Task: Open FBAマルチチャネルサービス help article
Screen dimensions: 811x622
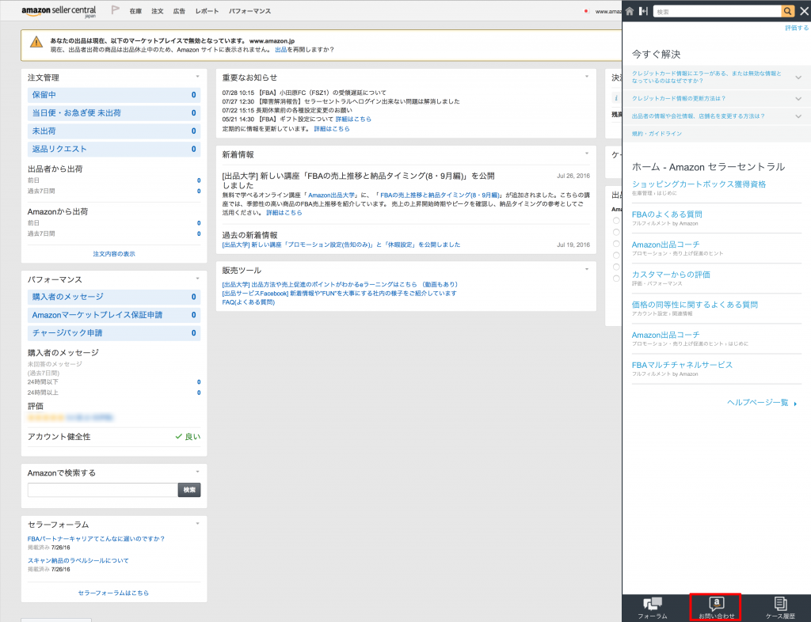Action: click(x=682, y=366)
